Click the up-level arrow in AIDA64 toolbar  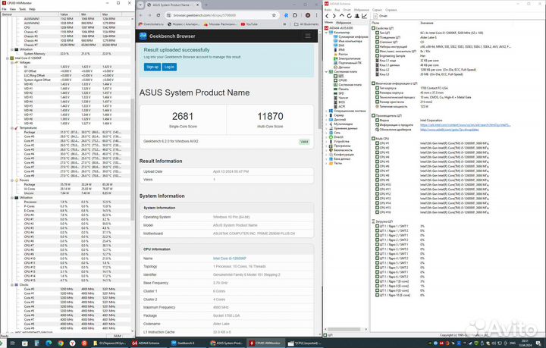click(341, 16)
